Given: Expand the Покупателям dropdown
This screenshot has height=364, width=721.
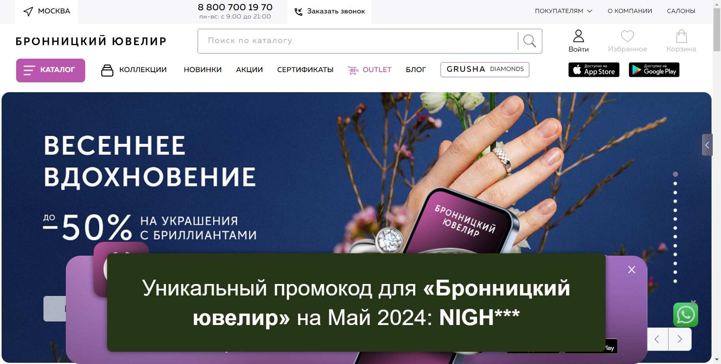Looking at the screenshot, I should coord(563,11).
